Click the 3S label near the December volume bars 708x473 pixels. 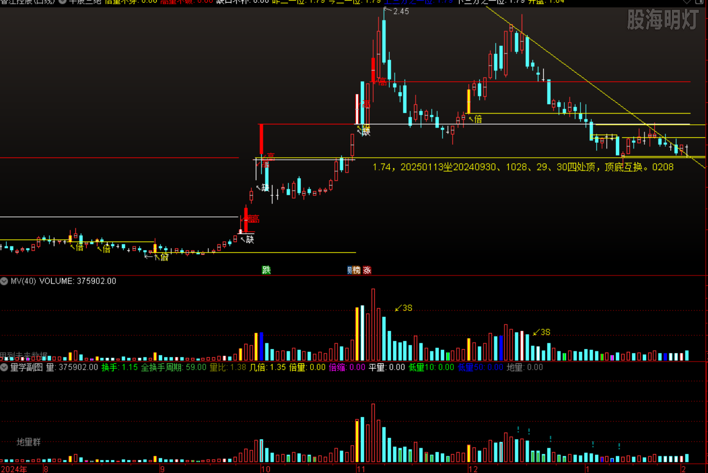(545, 332)
